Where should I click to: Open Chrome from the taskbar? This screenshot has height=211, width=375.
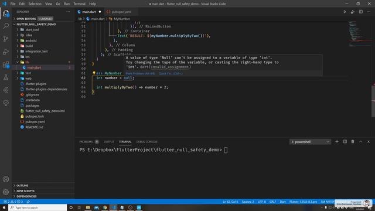tap(105, 207)
